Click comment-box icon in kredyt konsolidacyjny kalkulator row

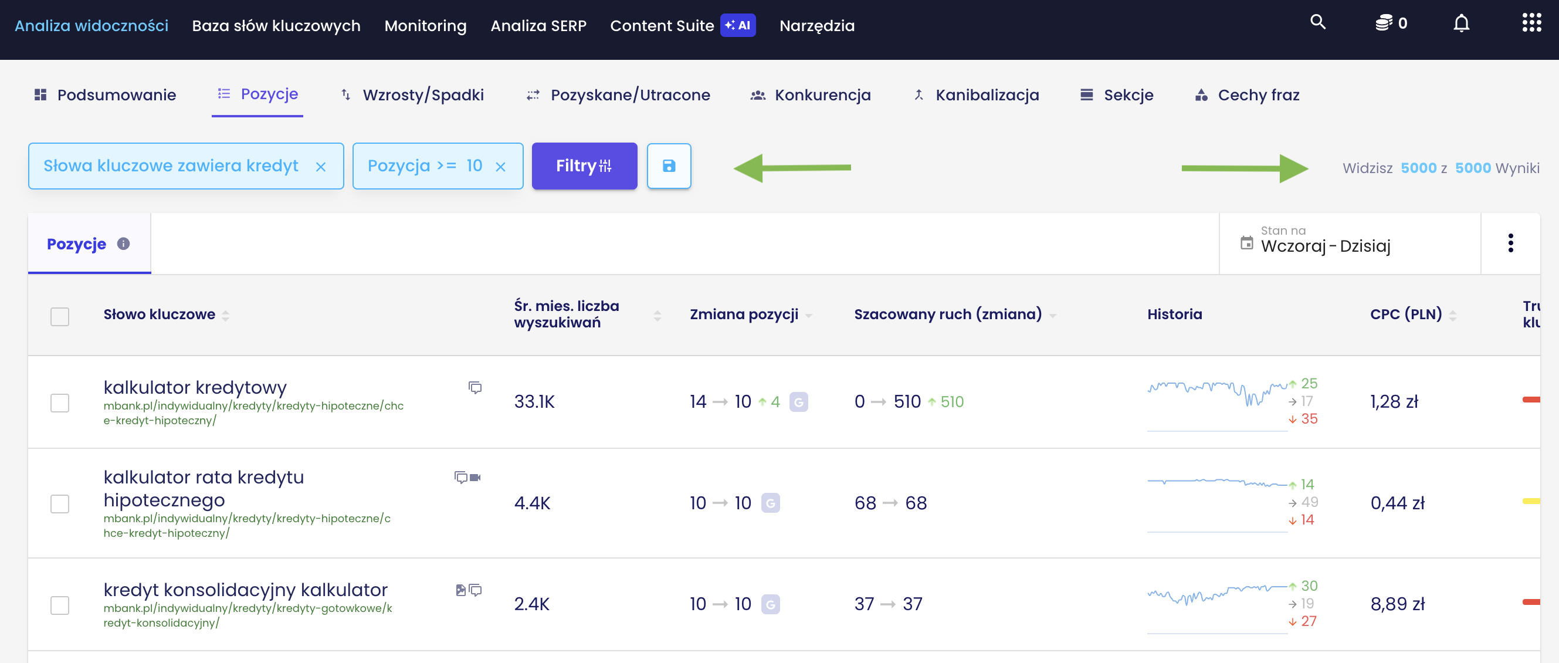(476, 590)
